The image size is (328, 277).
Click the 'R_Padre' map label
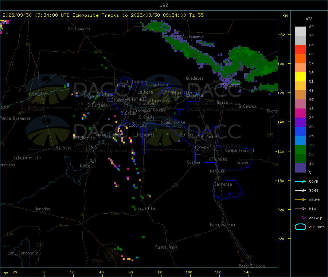pos(209,136)
